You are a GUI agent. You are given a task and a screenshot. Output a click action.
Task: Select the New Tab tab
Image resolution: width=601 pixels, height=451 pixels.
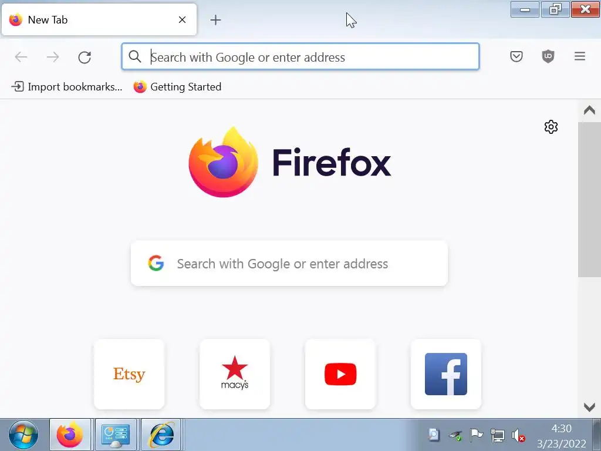99,19
